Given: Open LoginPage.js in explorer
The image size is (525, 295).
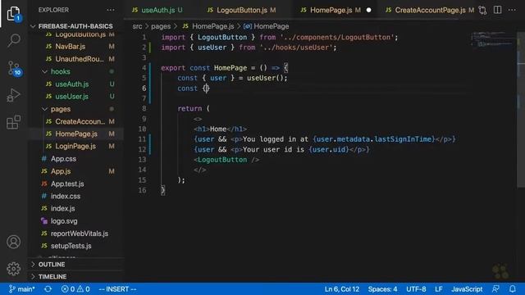Looking at the screenshot, I should point(75,146).
